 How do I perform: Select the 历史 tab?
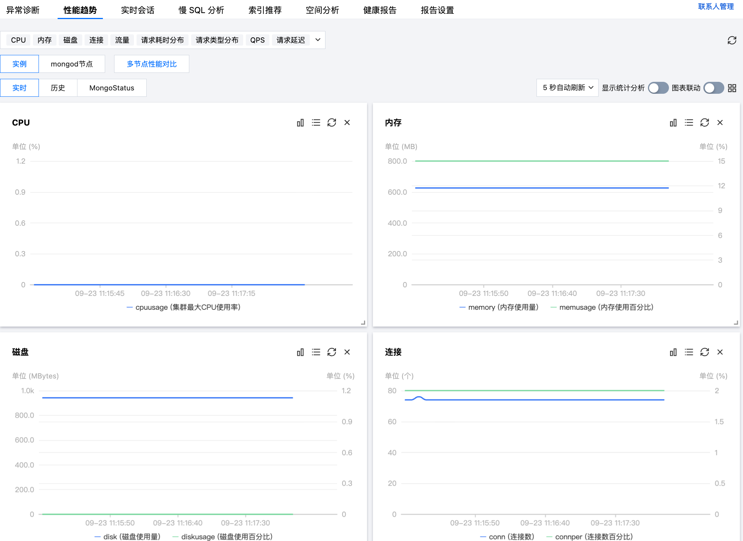tap(58, 88)
